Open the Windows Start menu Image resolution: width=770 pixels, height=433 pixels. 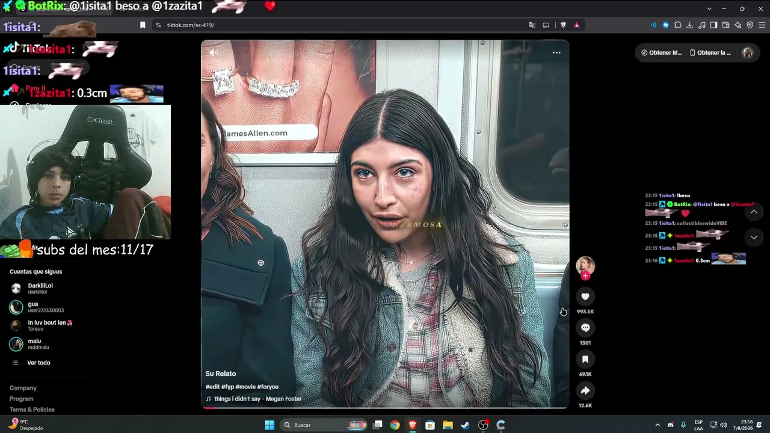coord(269,425)
